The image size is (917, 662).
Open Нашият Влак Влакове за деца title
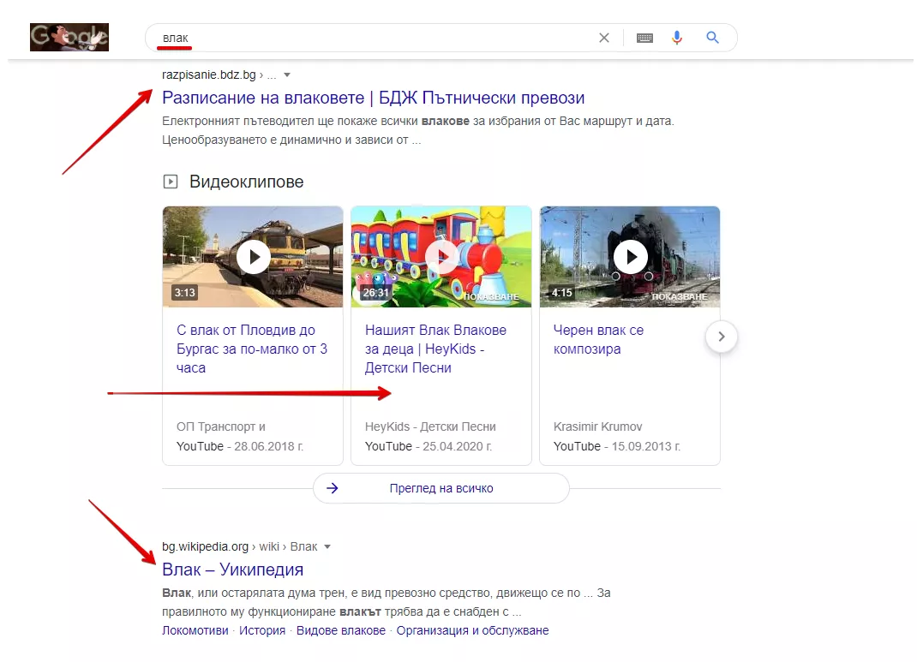coord(435,349)
